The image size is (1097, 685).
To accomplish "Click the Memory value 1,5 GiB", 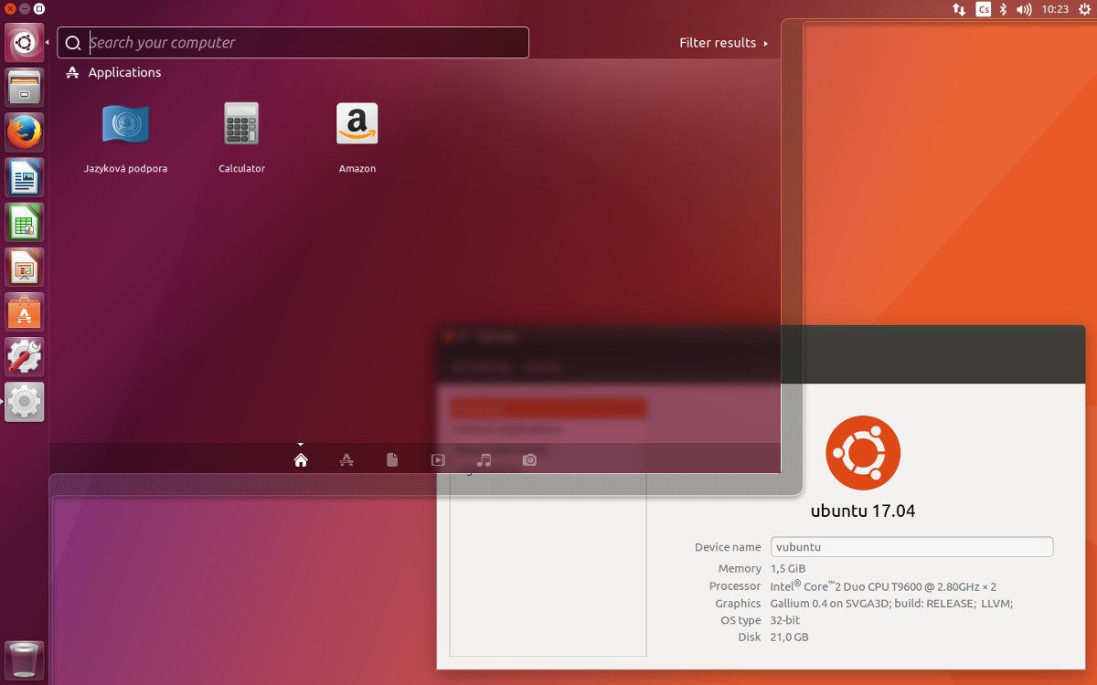I will [788, 569].
